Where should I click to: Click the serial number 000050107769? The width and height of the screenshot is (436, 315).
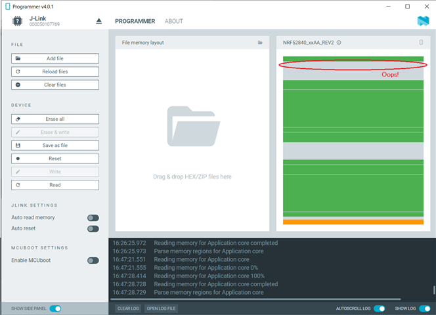click(x=45, y=24)
